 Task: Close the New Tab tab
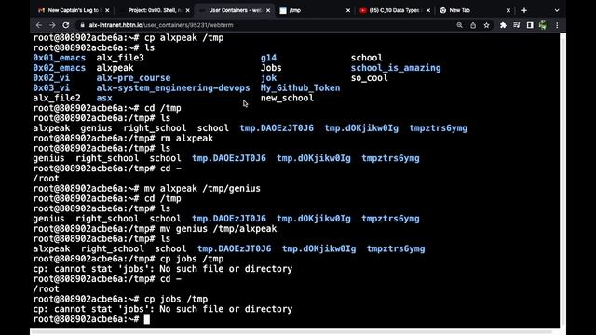tap(508, 10)
